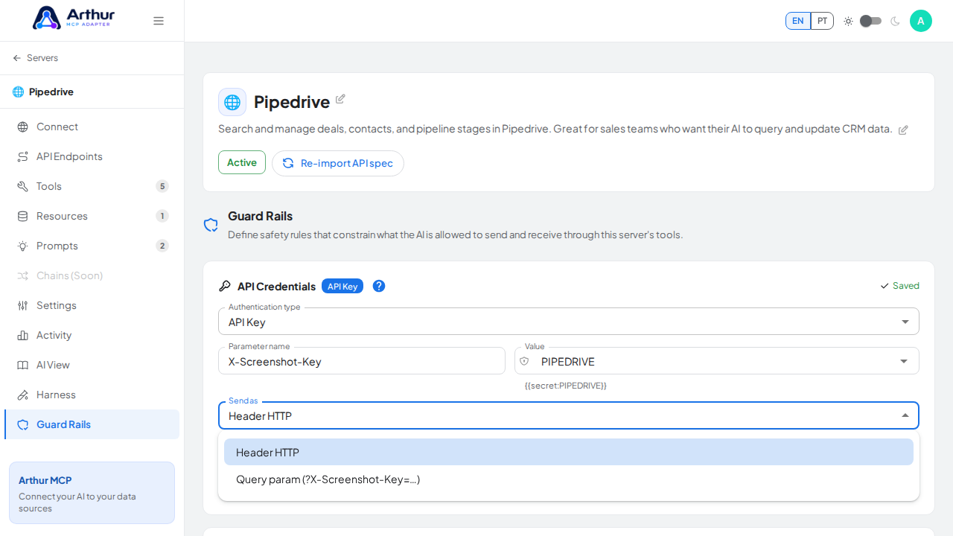Click the Pipedrive globe icon in sidebar

[x=18, y=92]
